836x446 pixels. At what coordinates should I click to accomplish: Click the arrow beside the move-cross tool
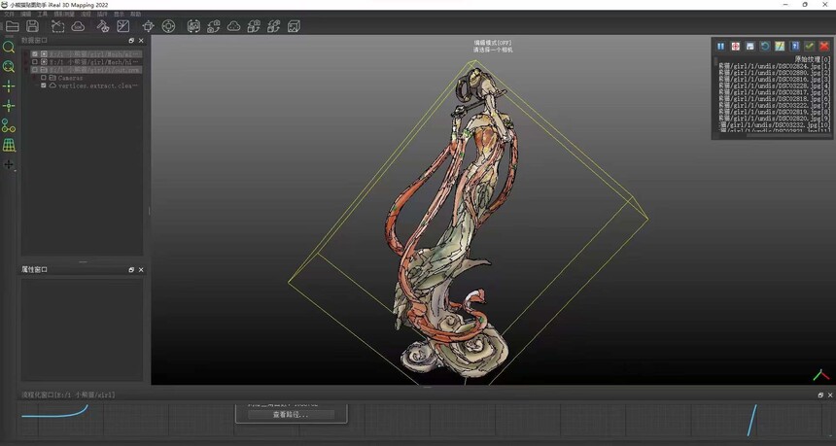point(15,169)
